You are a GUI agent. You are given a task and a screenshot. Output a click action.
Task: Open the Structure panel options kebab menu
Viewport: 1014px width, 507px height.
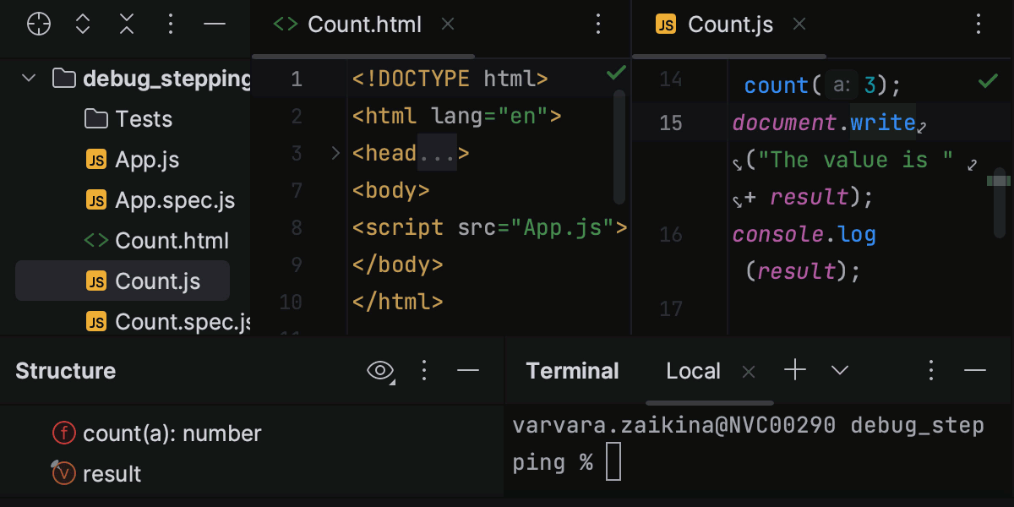pyautogui.click(x=424, y=370)
